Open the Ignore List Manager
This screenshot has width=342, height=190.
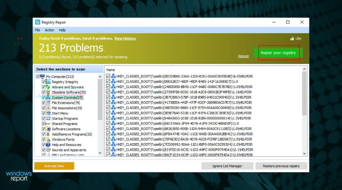pyautogui.click(x=227, y=166)
